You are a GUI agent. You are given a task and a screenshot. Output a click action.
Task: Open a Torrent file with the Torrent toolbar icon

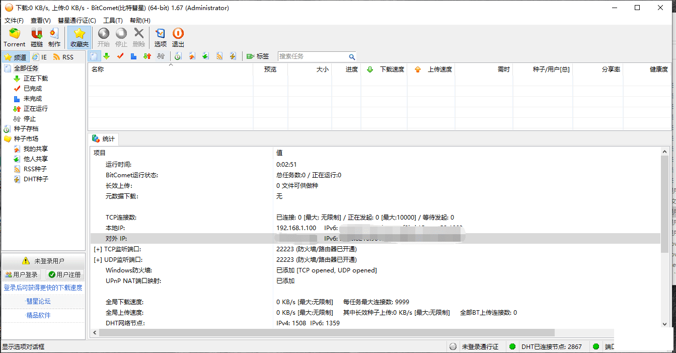(15, 38)
